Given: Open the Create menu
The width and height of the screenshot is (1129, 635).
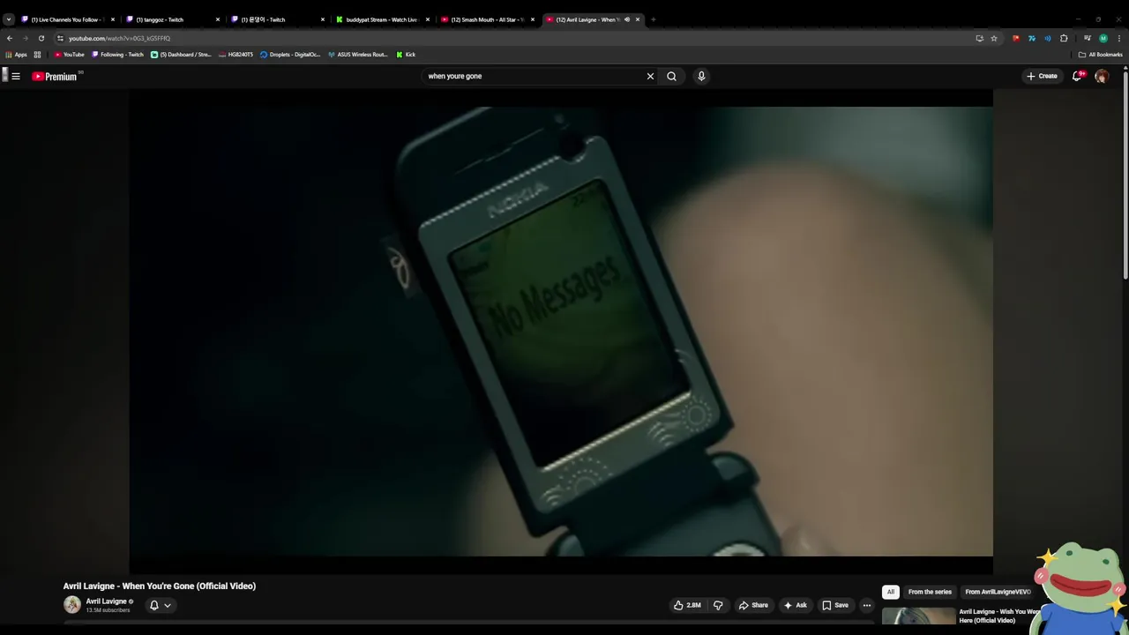Looking at the screenshot, I should tap(1042, 76).
